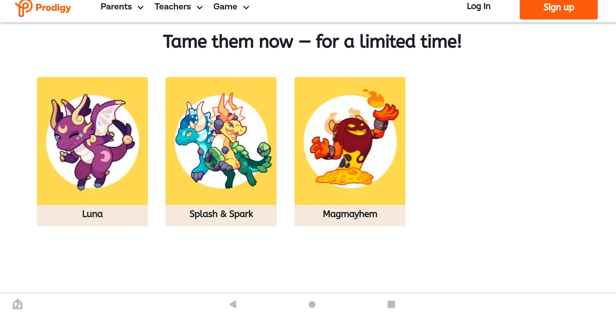Screen dimensions: 616x316
Task: Select the Luna pet image
Action: click(92, 141)
